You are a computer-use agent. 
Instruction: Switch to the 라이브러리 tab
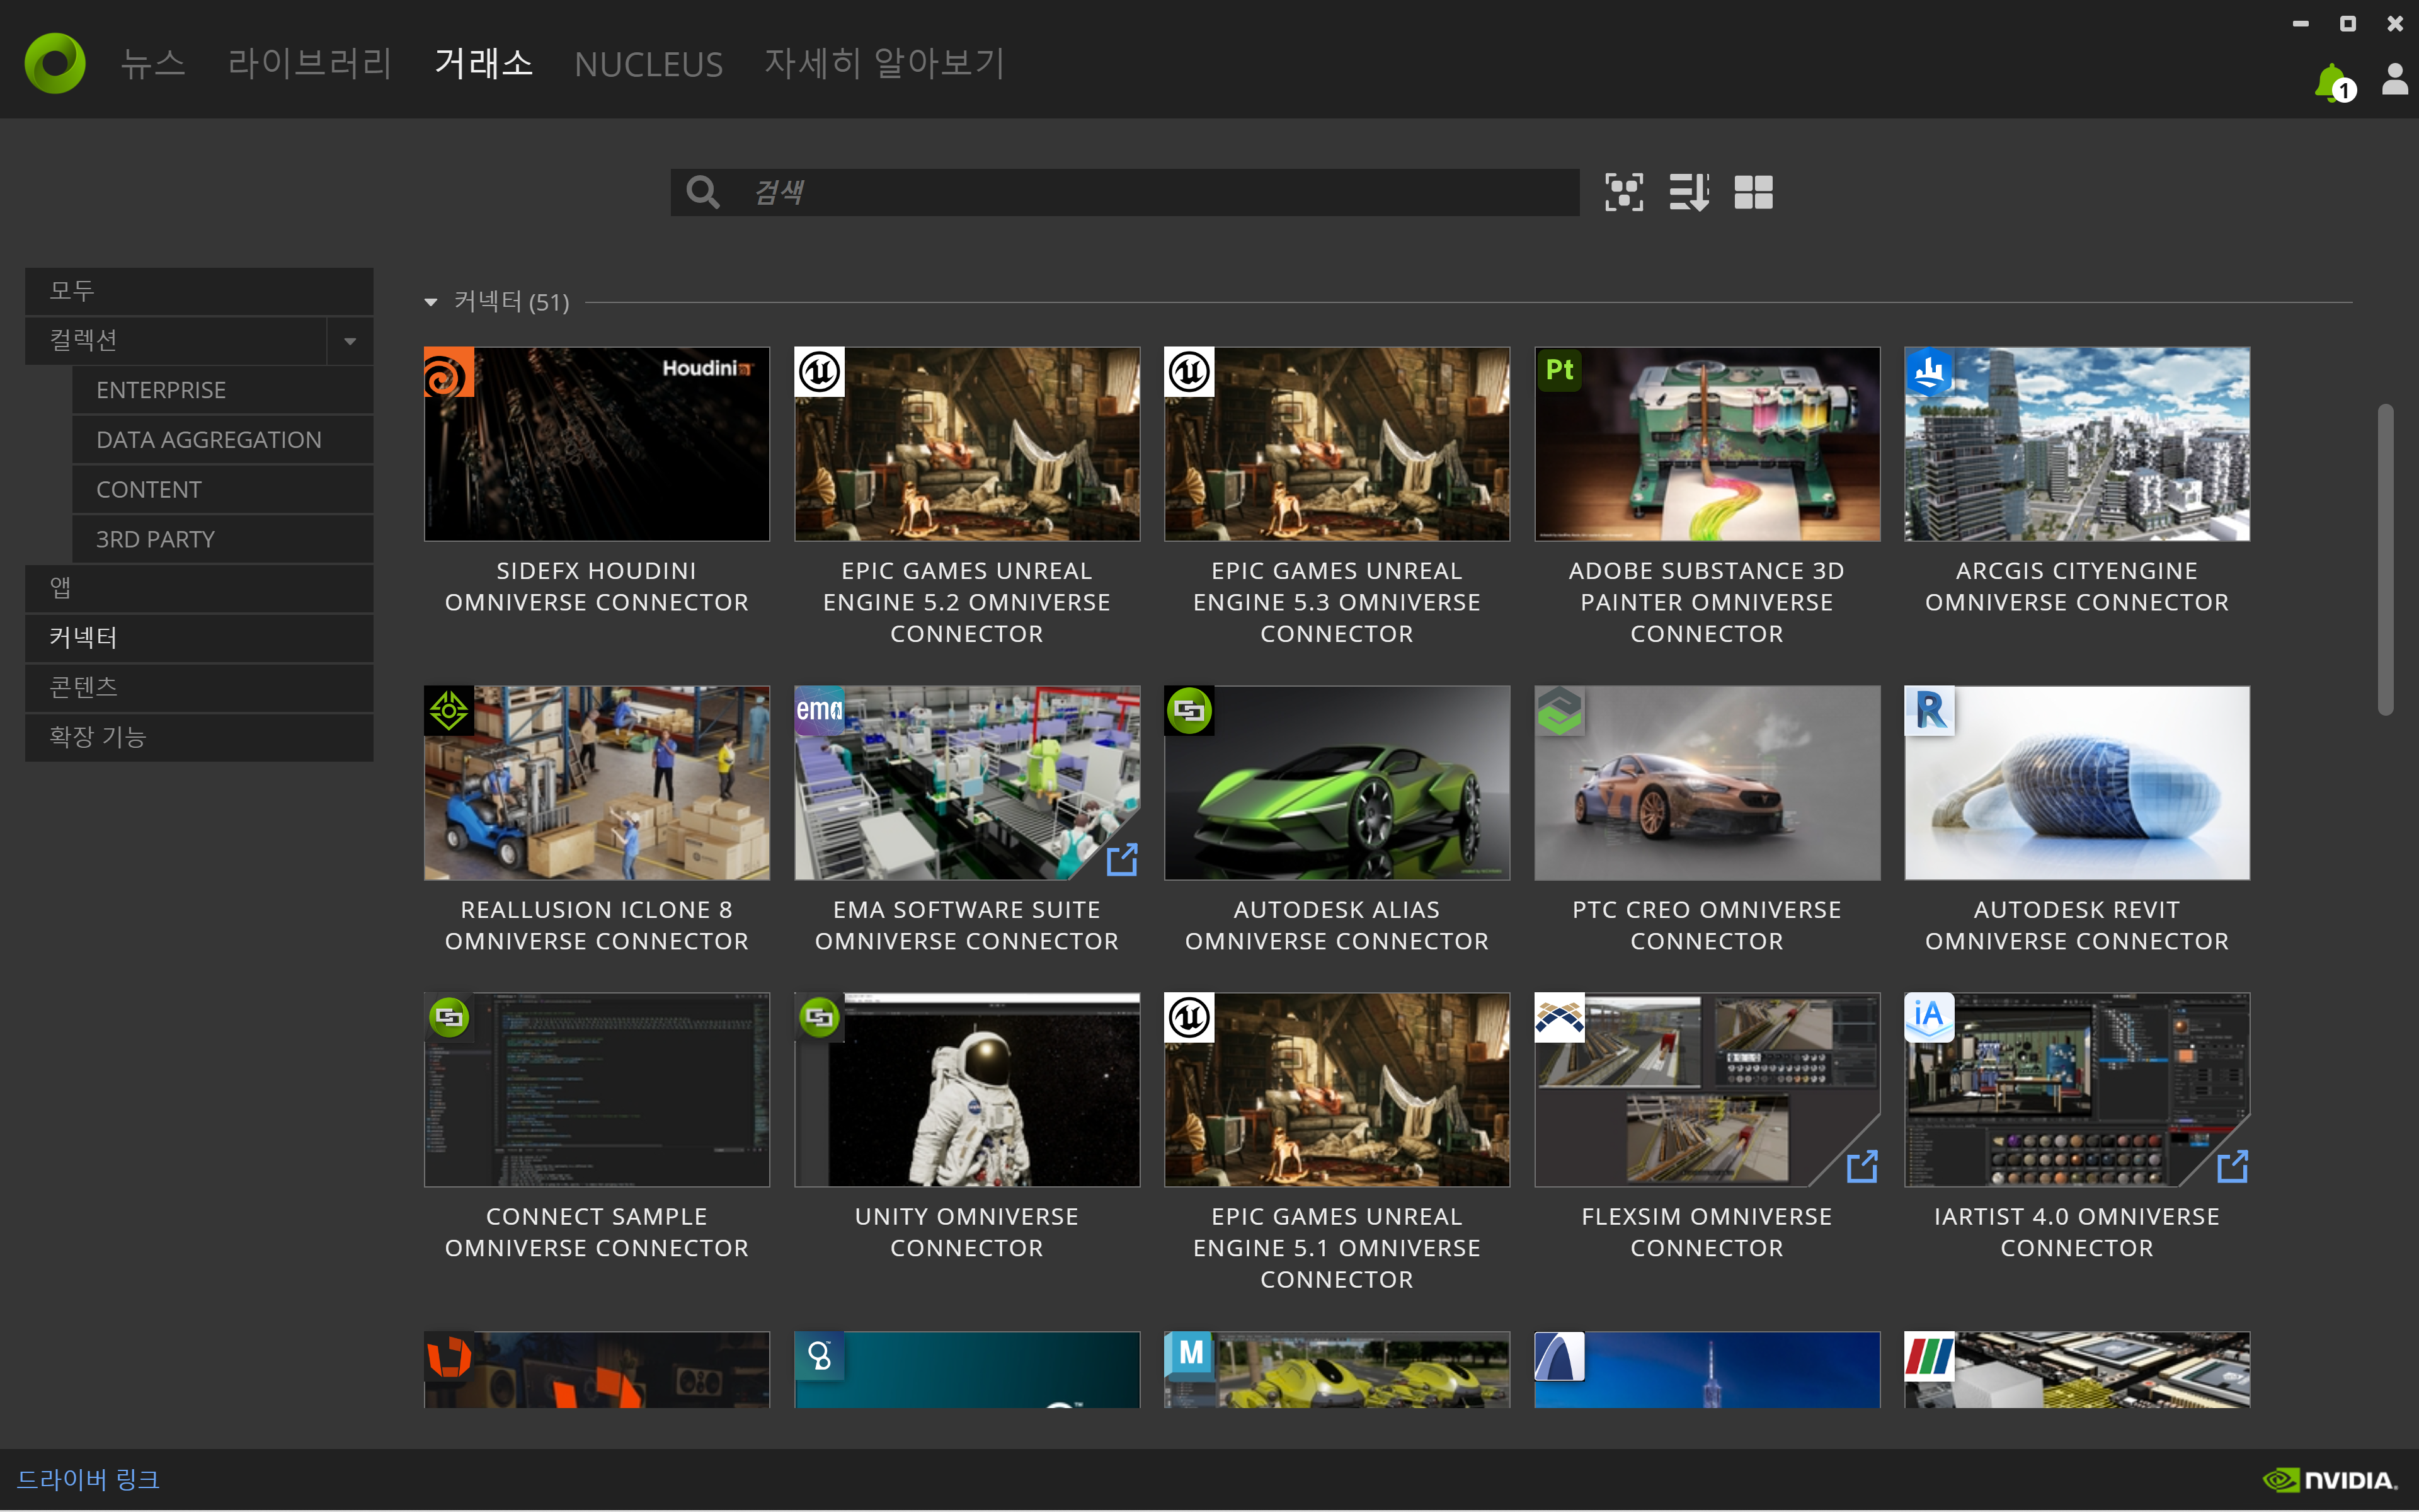point(309,64)
